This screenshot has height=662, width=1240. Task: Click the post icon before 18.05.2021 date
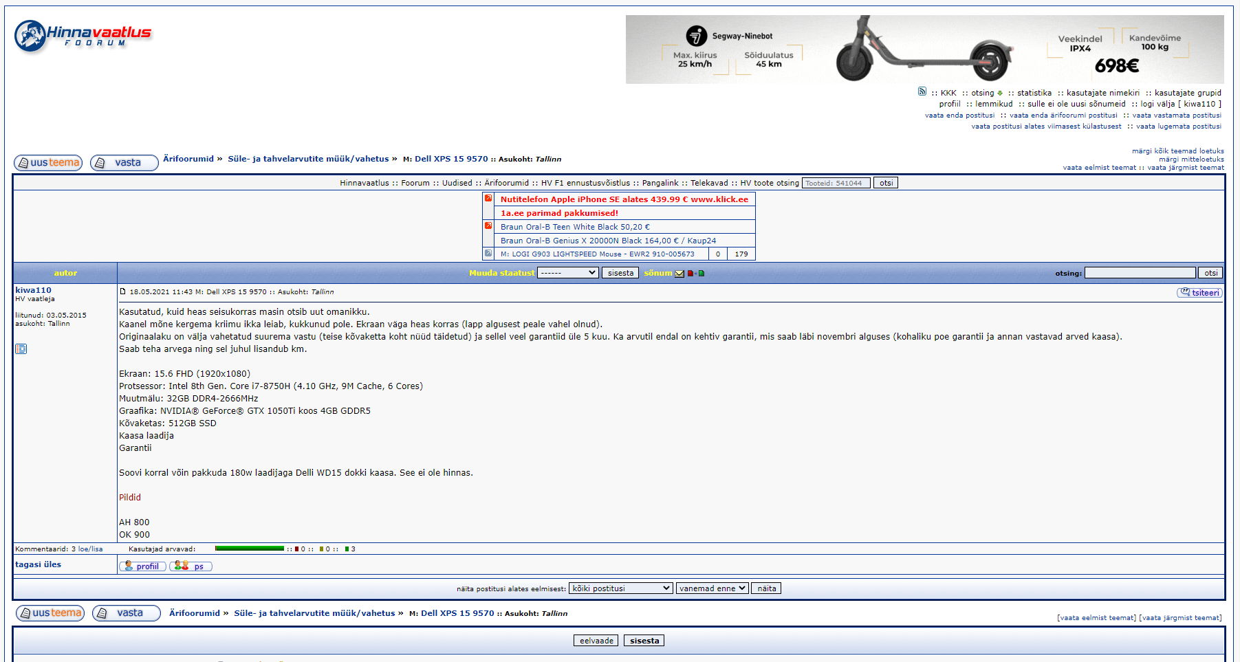tap(123, 291)
